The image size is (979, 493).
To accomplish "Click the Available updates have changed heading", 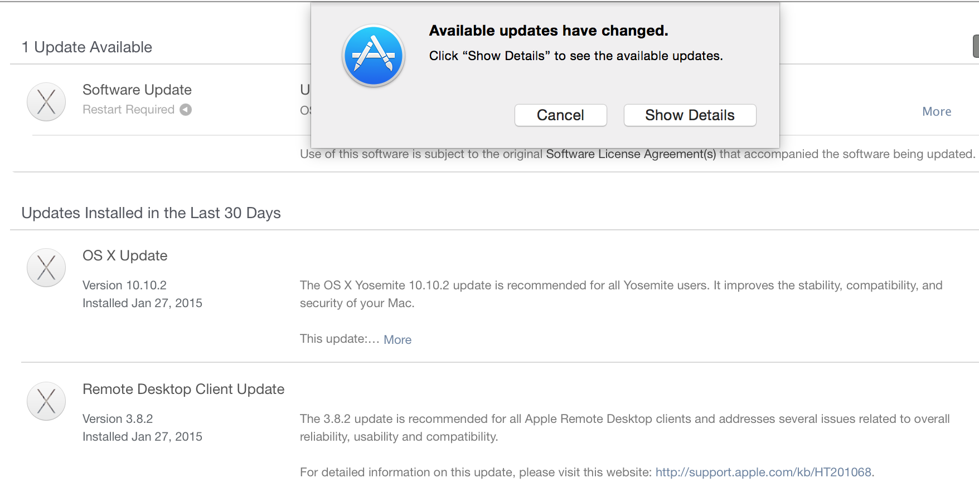I will (549, 31).
